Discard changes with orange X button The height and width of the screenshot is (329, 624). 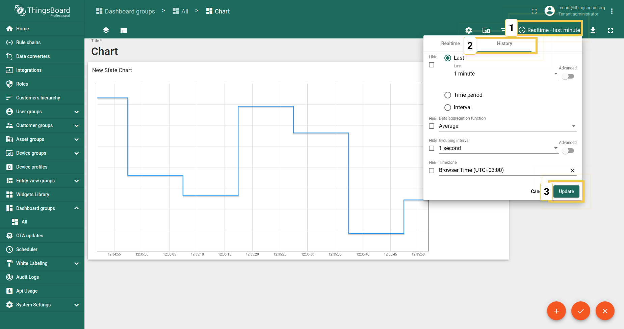(x=605, y=311)
